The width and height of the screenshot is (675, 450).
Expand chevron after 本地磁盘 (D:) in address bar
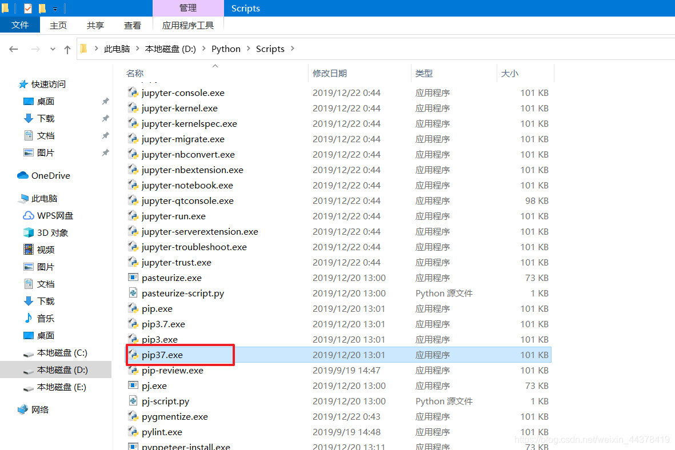point(203,49)
